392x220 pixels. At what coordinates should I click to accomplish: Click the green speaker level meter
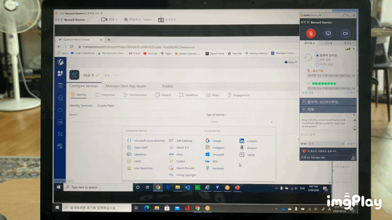[x=324, y=83]
